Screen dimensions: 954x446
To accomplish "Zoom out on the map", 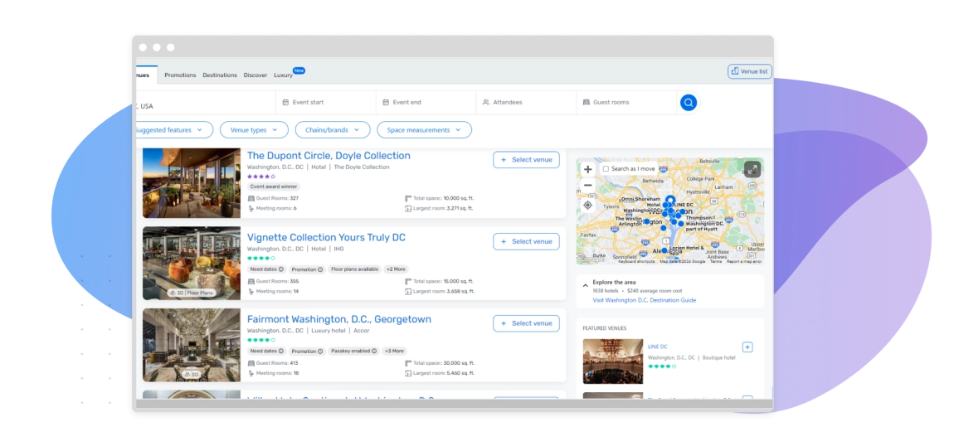I will [588, 185].
